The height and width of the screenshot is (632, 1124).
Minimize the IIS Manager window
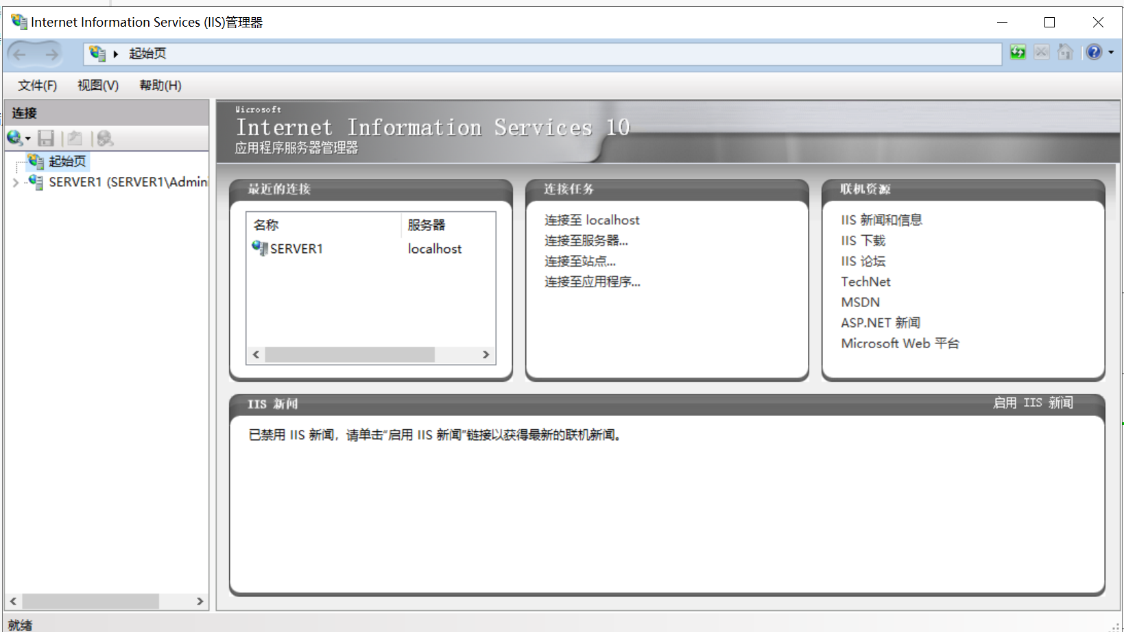1002,22
